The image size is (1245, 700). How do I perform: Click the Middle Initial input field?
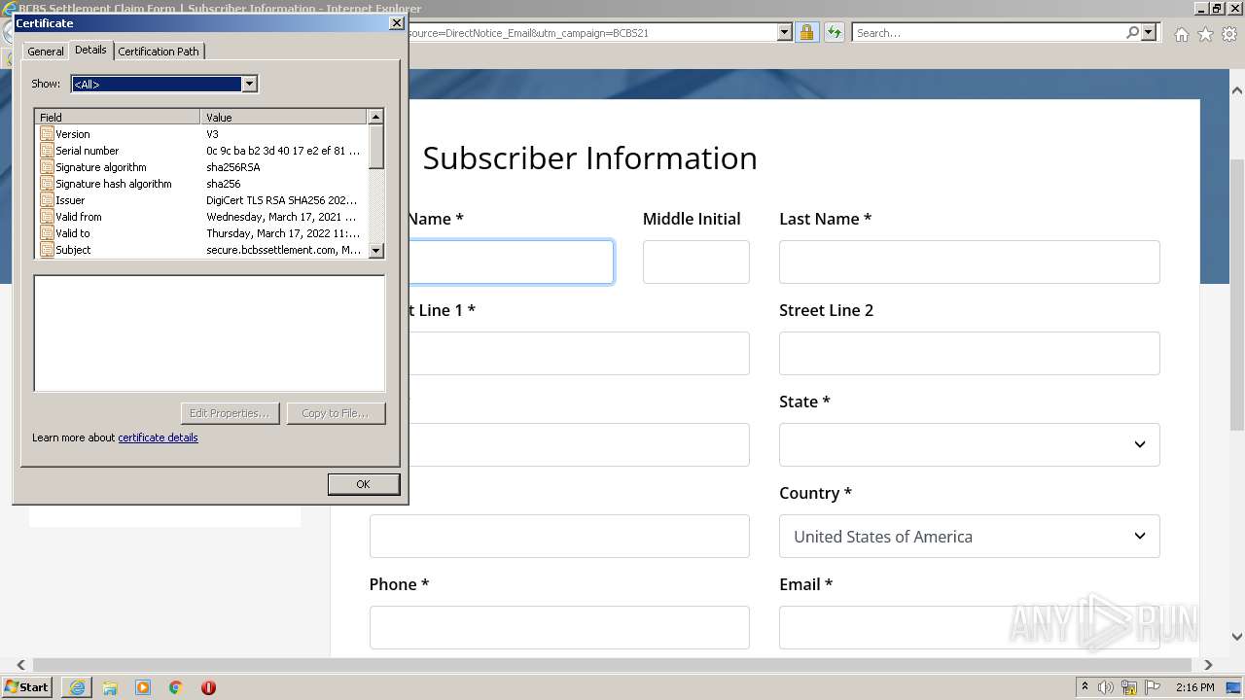[x=696, y=262]
